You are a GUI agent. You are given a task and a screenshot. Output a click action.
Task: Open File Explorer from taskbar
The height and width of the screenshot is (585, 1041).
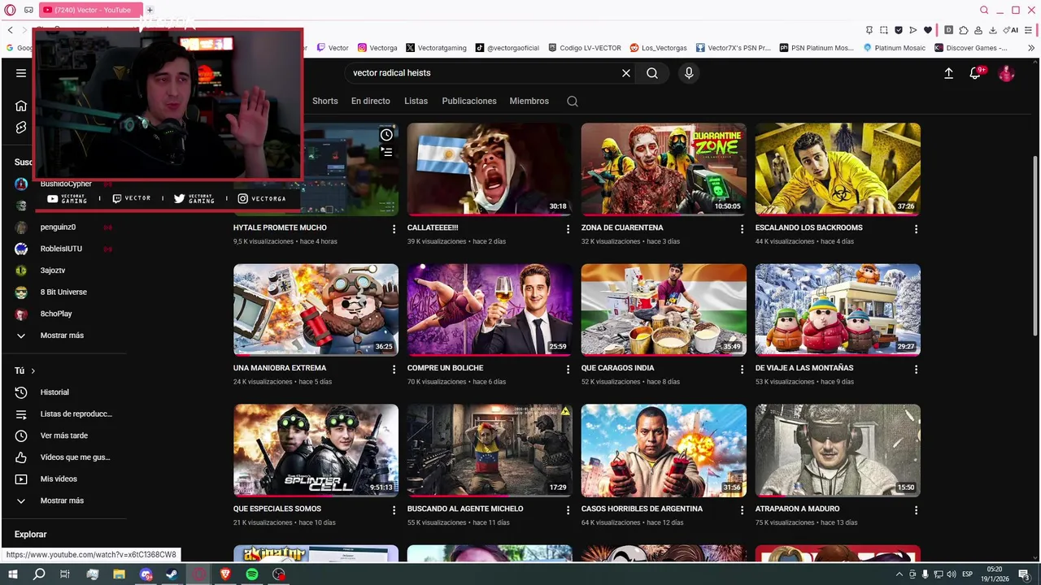click(x=119, y=574)
